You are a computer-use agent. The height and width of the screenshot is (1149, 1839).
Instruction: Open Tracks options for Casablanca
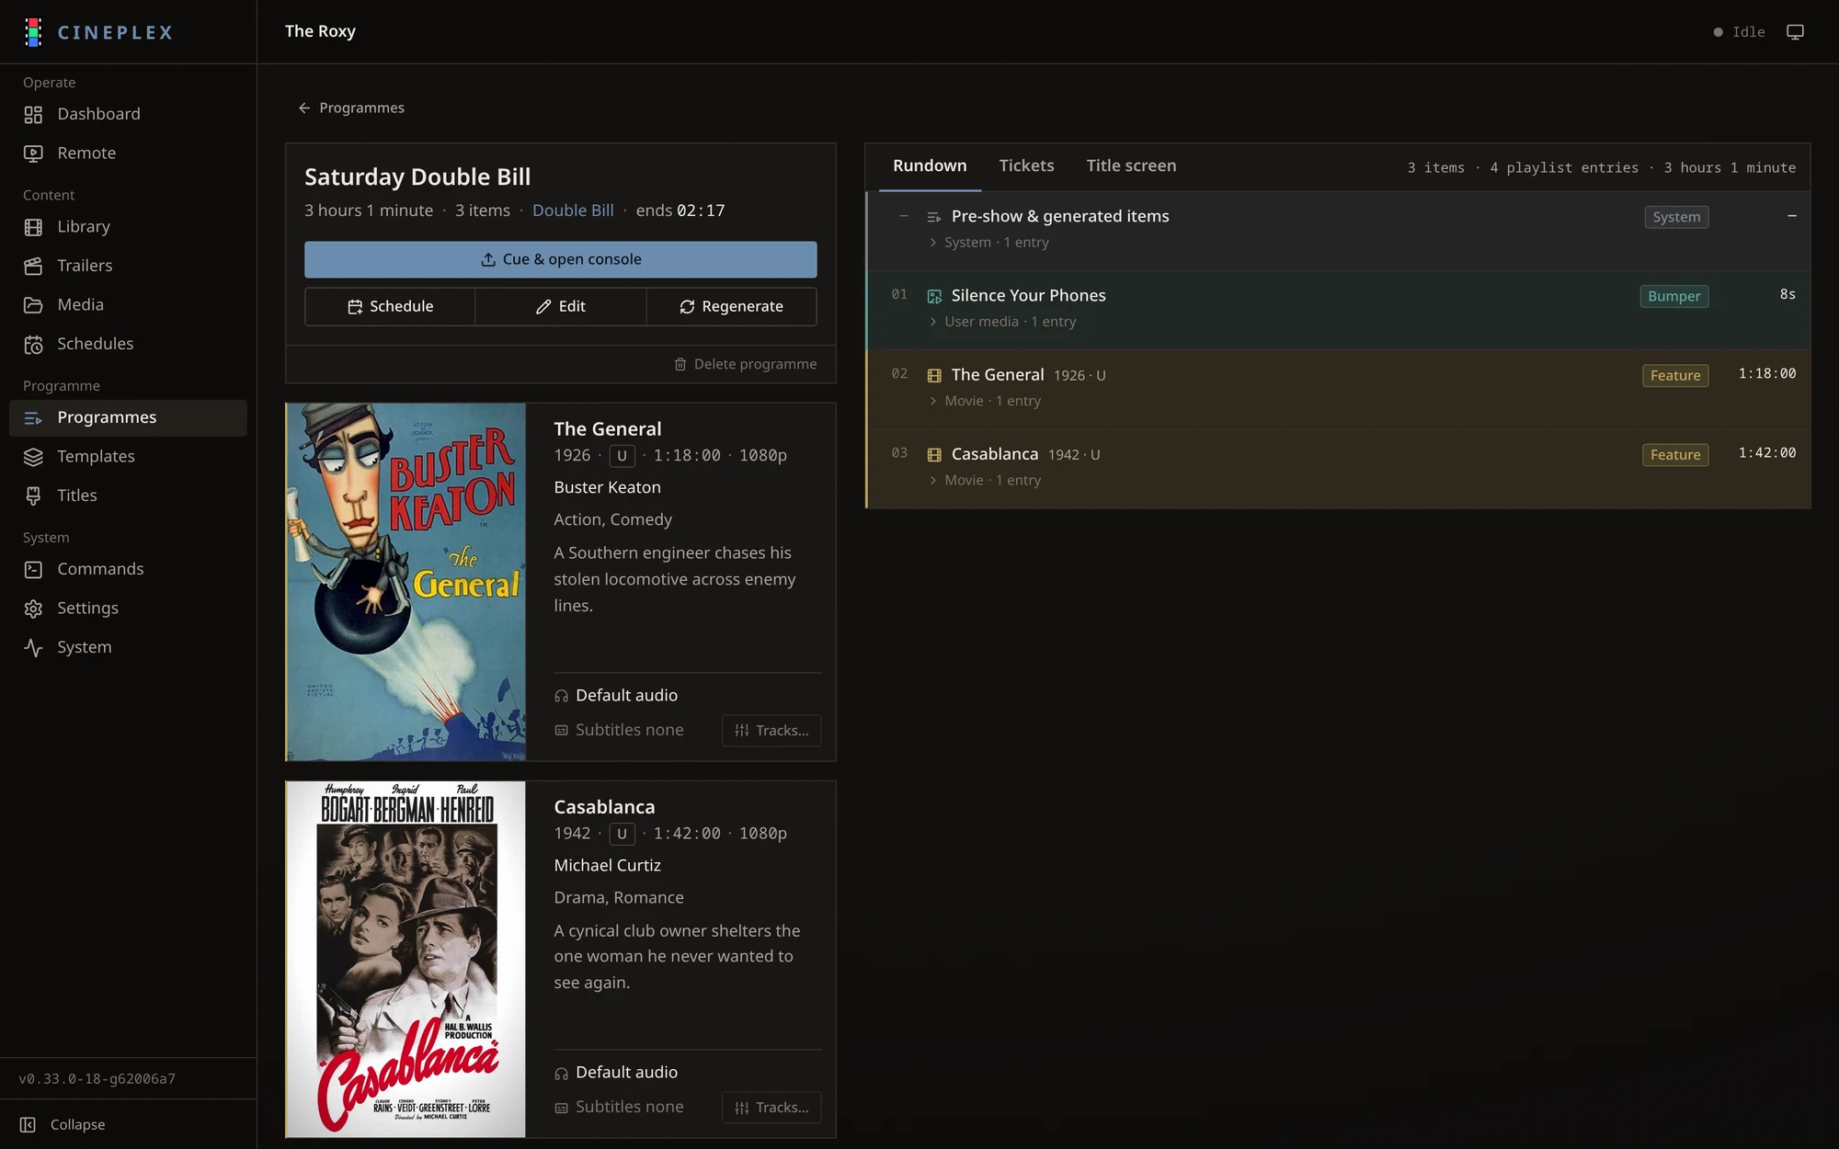(x=771, y=1108)
